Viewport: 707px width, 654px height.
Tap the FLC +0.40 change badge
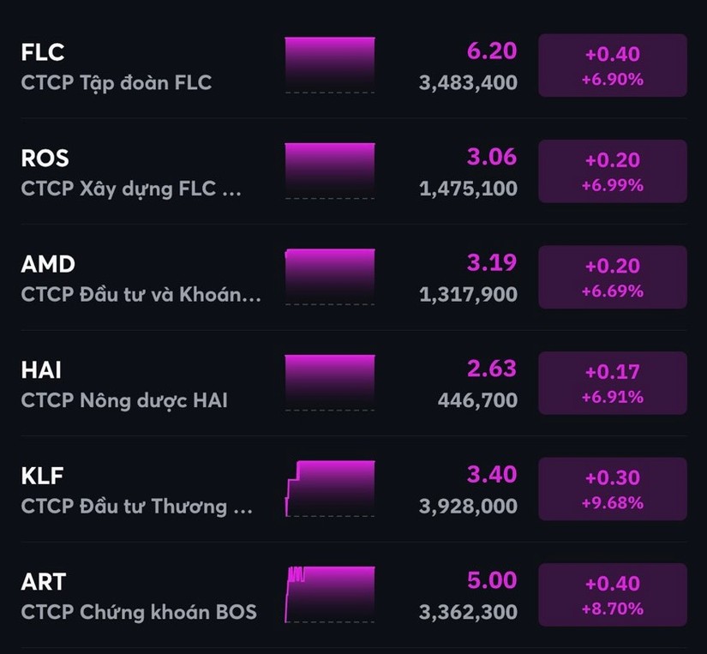612,65
